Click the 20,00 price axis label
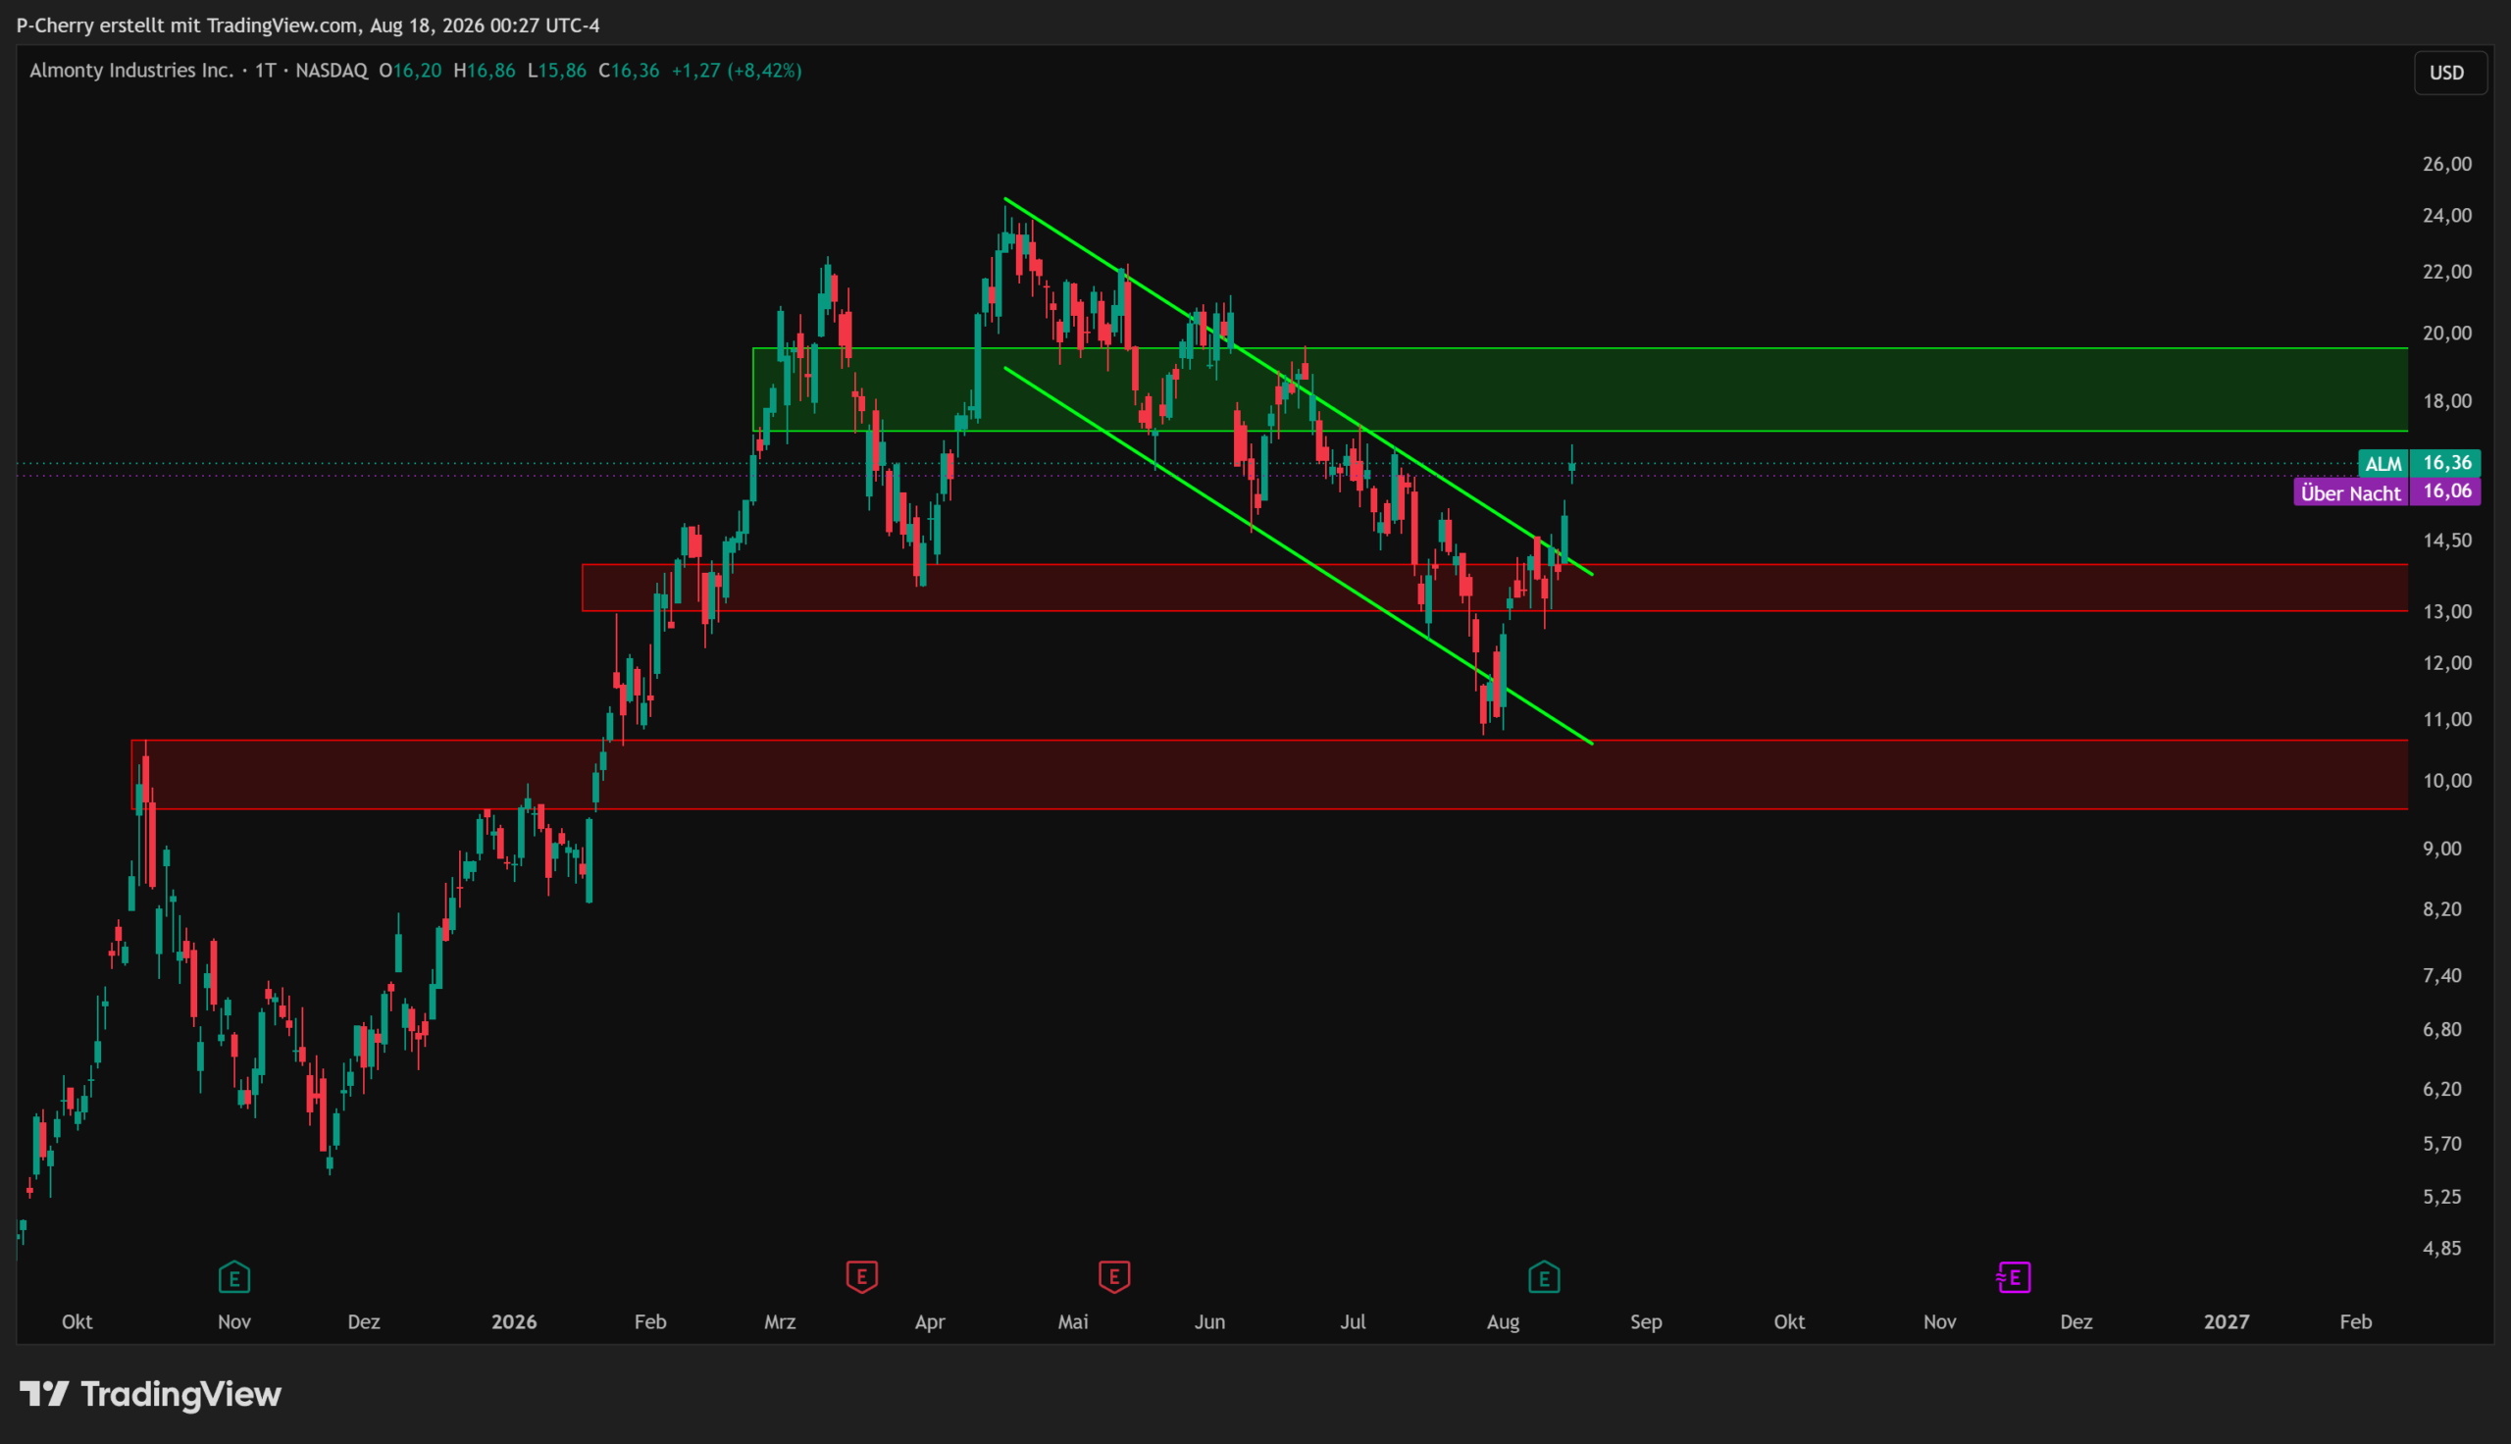 coord(2446,334)
